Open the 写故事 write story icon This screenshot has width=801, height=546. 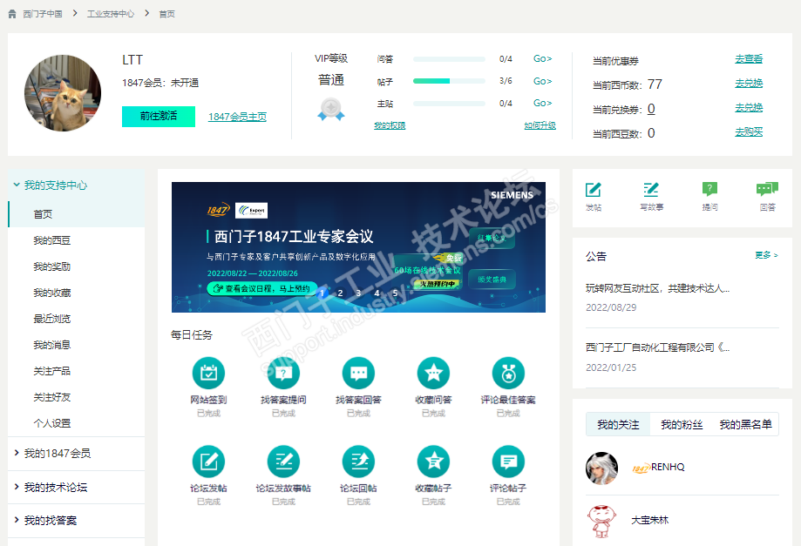pos(651,190)
